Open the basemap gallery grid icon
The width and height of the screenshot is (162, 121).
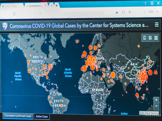(156, 38)
